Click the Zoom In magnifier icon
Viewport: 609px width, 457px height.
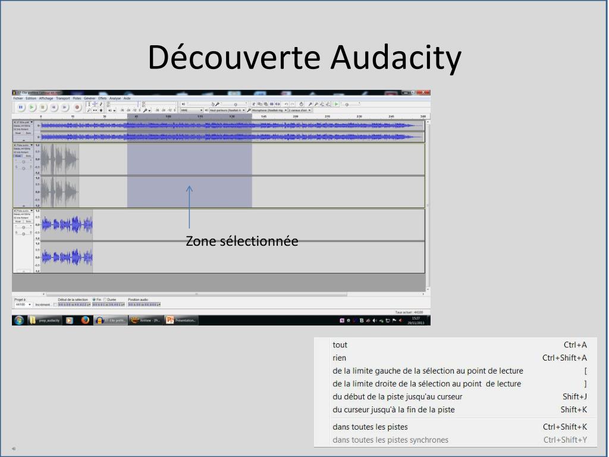(310, 104)
